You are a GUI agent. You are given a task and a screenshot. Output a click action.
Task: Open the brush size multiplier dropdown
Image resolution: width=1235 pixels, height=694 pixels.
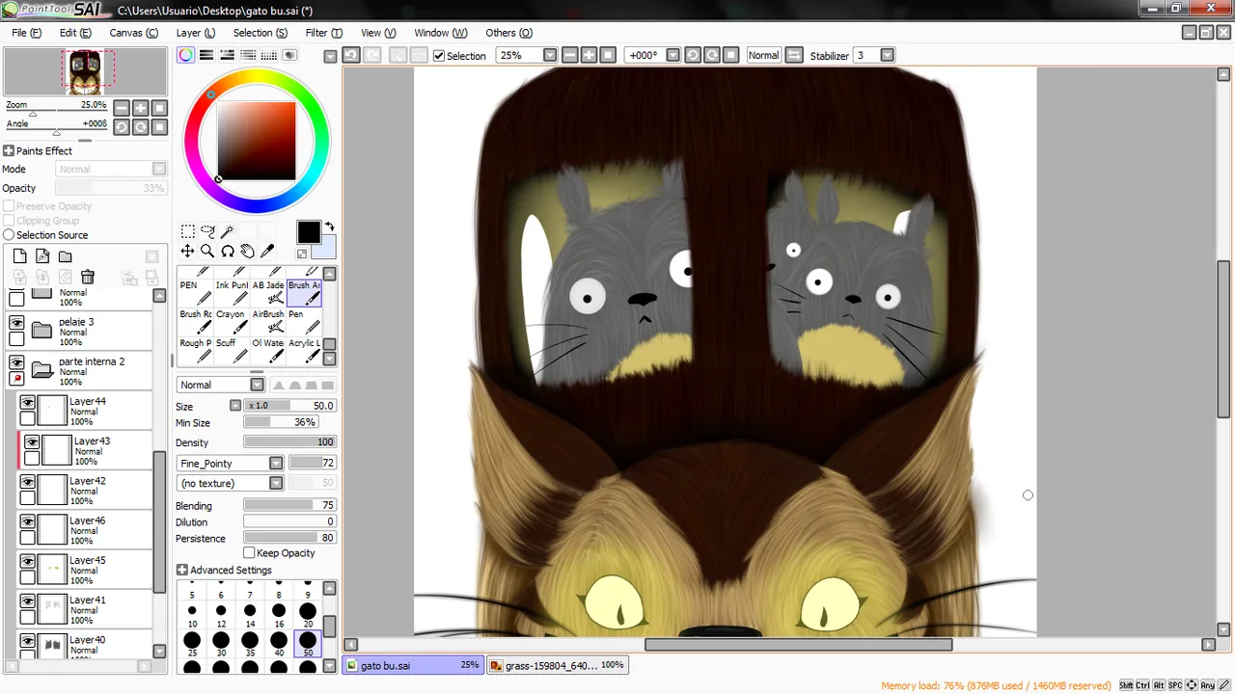(x=235, y=406)
